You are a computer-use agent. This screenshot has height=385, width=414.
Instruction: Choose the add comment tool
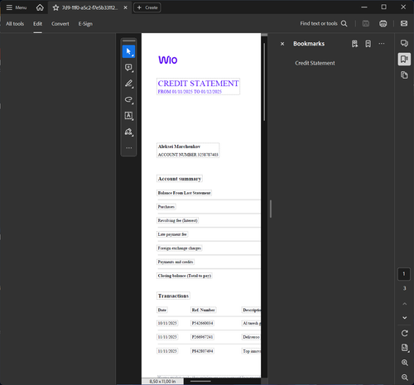(x=128, y=68)
